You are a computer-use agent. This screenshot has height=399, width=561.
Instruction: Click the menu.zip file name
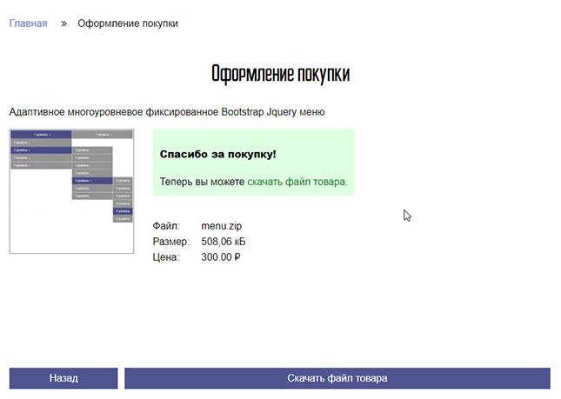221,226
